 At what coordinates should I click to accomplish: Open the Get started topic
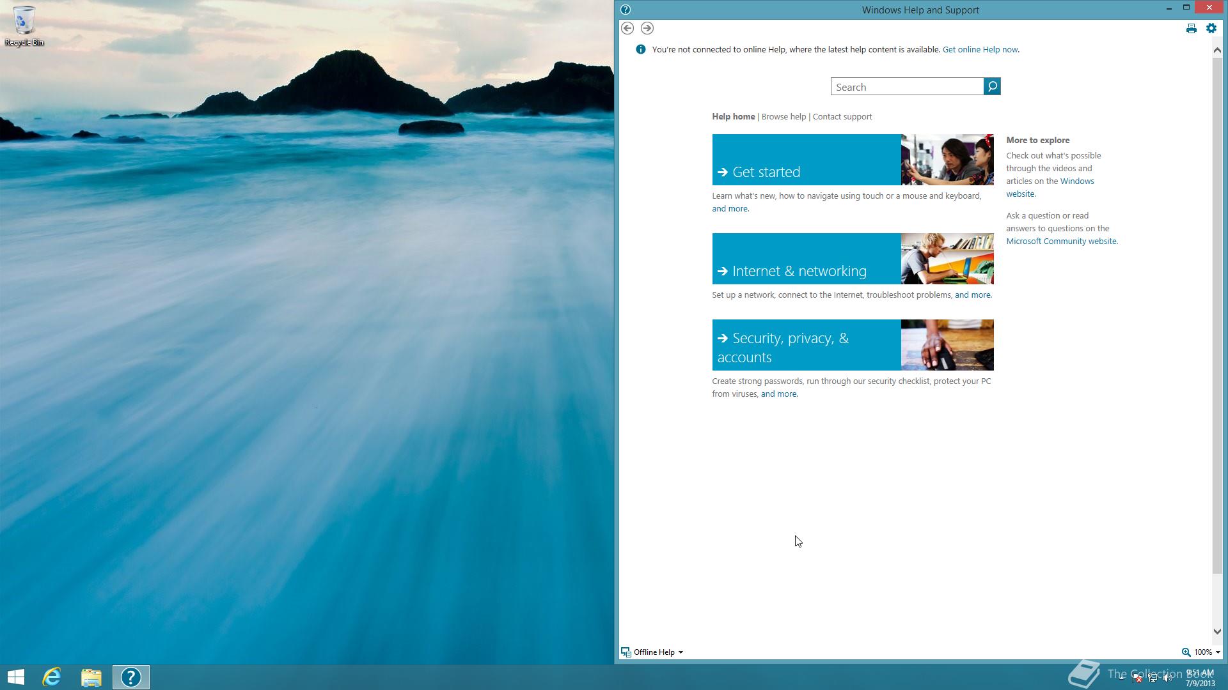[x=807, y=160]
